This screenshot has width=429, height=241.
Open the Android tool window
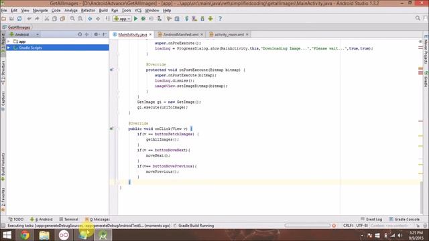point(42,219)
